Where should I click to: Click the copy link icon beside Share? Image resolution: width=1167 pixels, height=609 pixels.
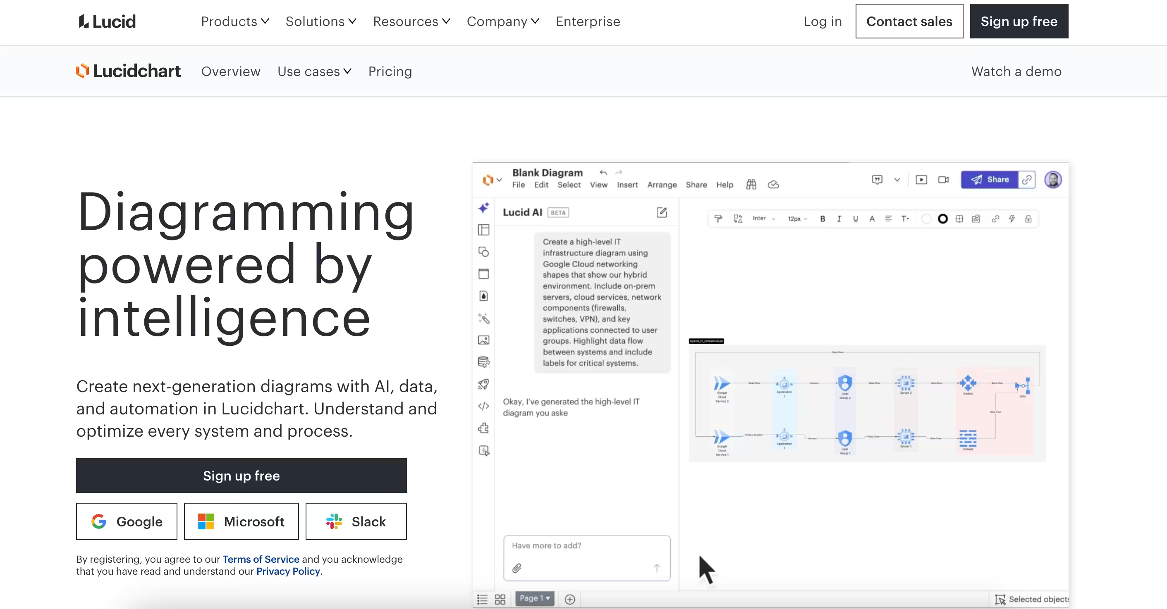1026,180
